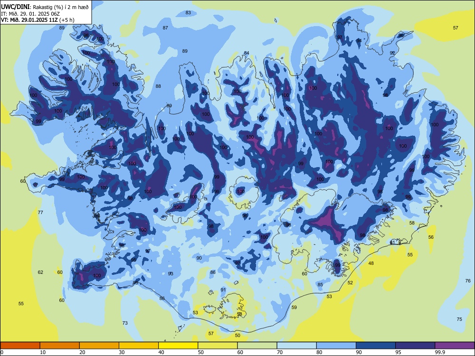The height and width of the screenshot is (356, 475).
Task: Click the purple legend swatch above 99.9
Action: [455, 346]
